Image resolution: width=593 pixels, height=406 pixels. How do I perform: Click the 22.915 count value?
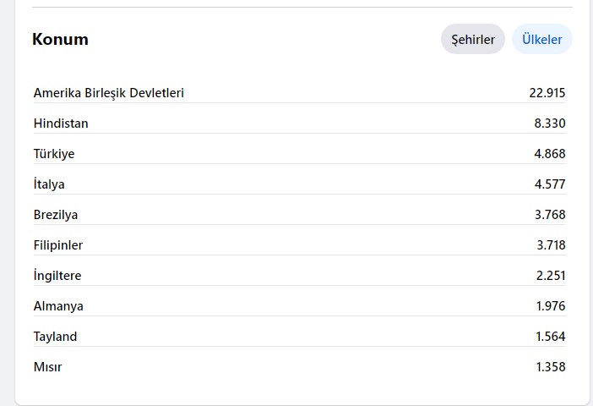pos(547,93)
